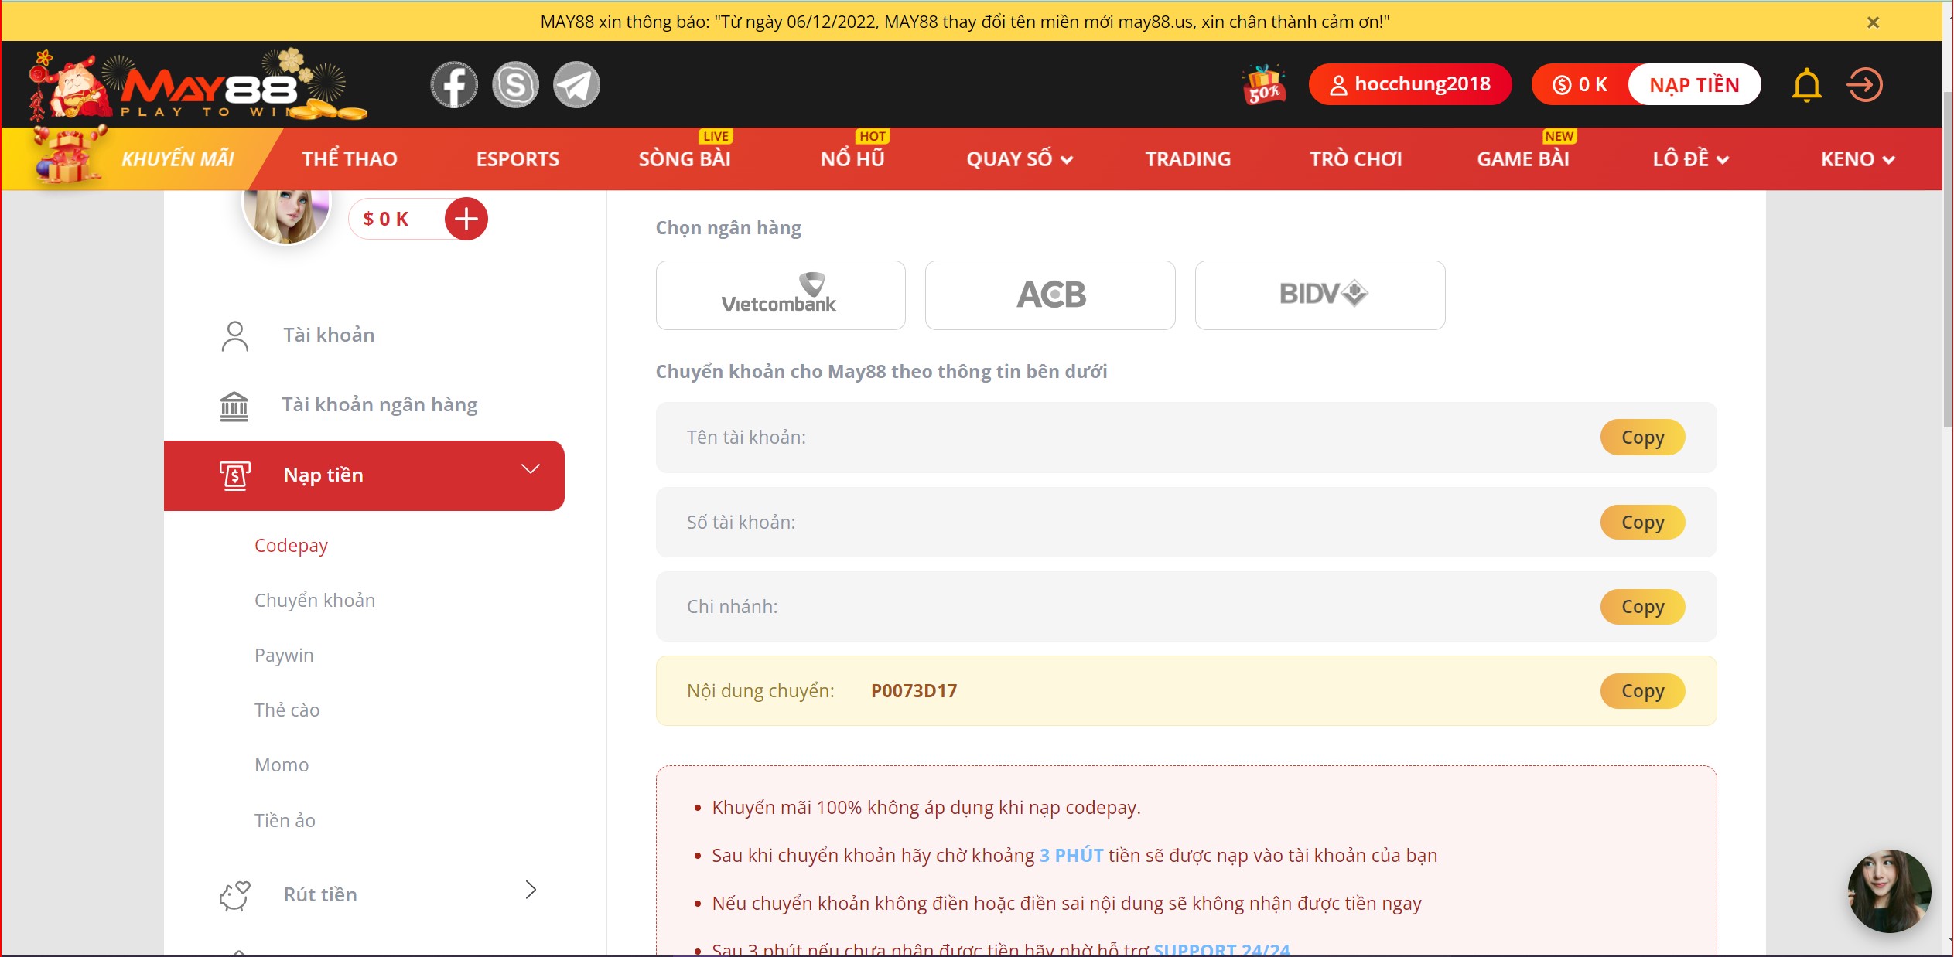Select Vietcombank bank option

(781, 295)
